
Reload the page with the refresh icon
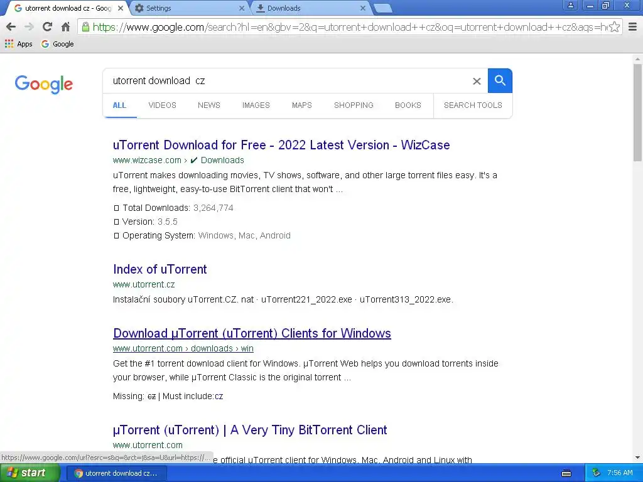[47, 27]
